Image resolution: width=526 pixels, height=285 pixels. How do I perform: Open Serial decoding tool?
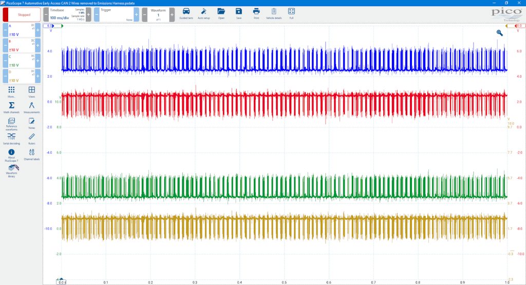11,139
